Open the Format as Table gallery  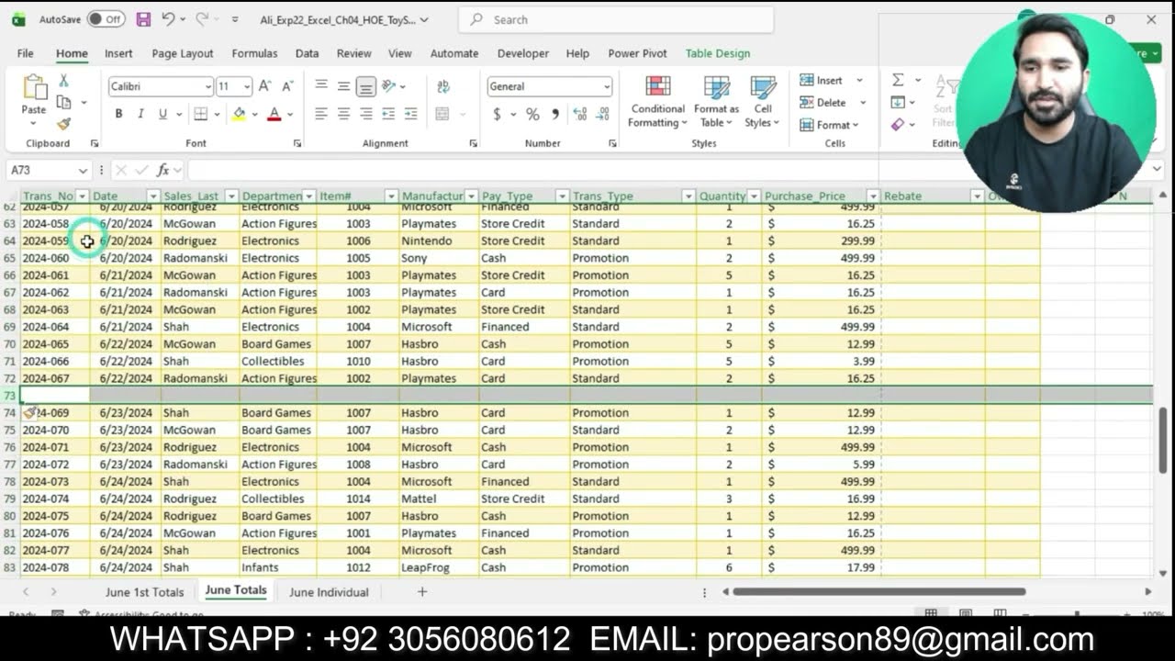[716, 102]
